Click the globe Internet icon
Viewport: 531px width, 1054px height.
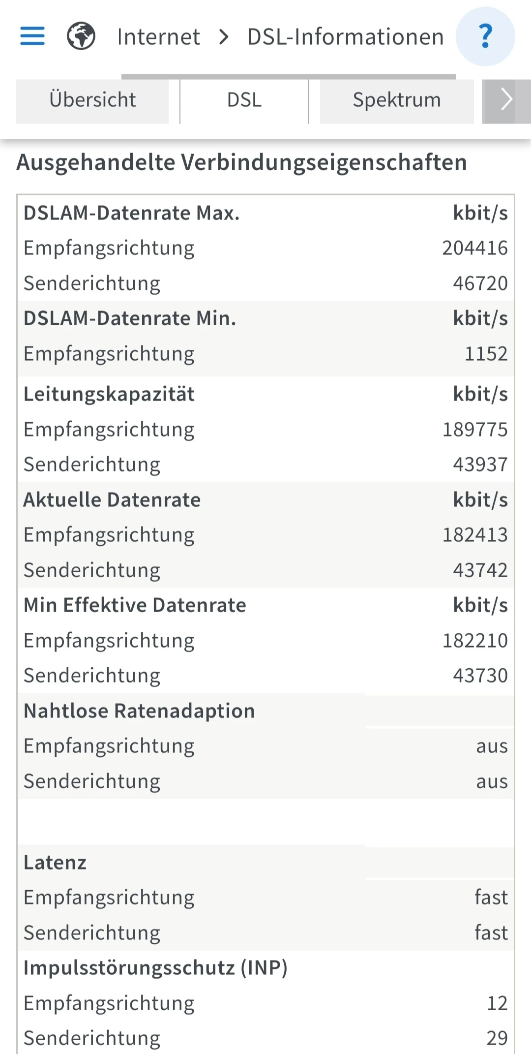pyautogui.click(x=81, y=36)
